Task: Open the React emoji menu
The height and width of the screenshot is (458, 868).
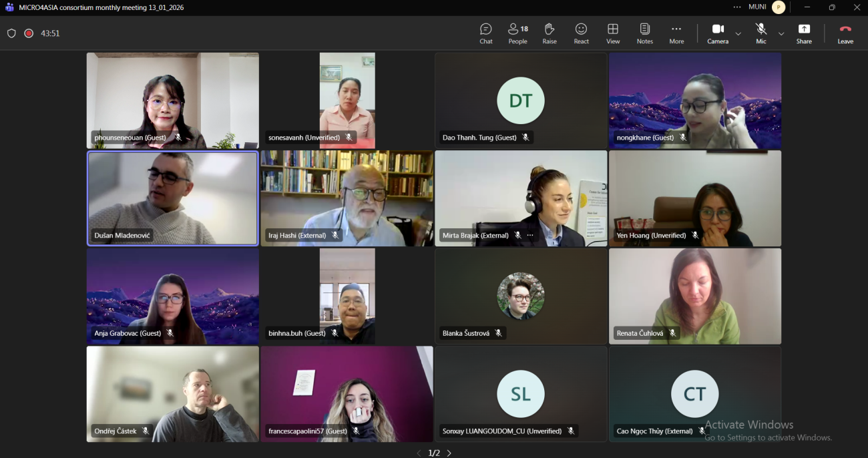Action: pyautogui.click(x=581, y=33)
